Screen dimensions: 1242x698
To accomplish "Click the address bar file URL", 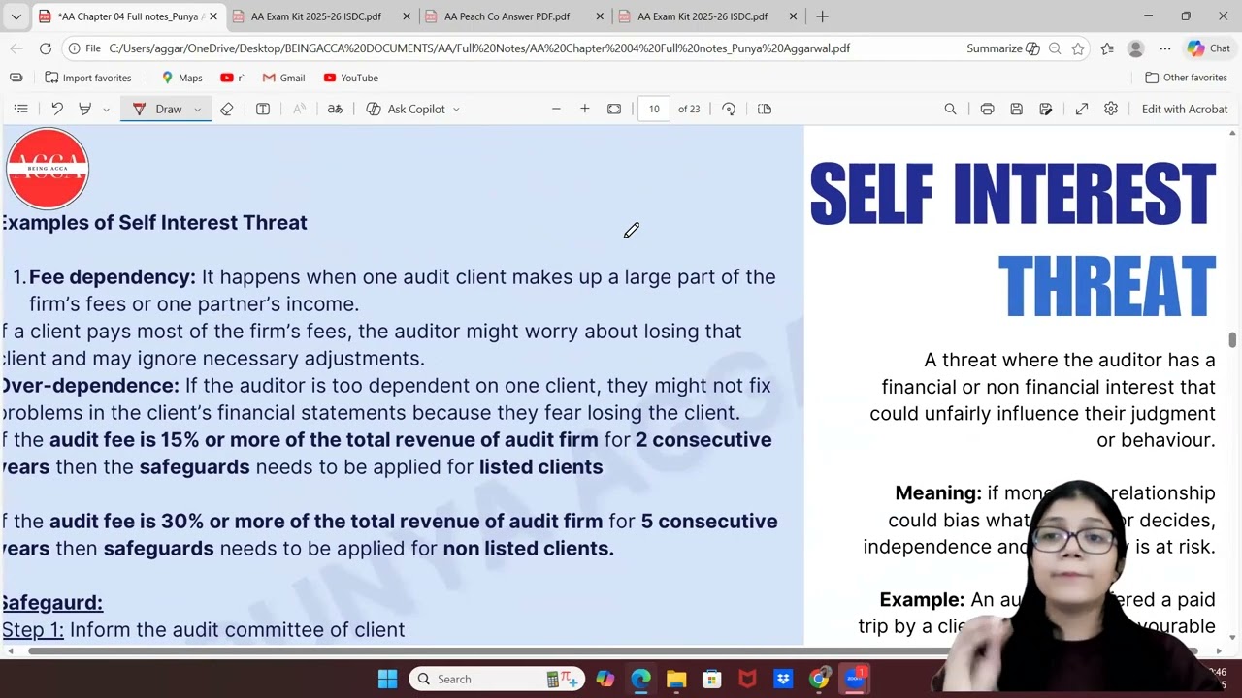I will [479, 48].
